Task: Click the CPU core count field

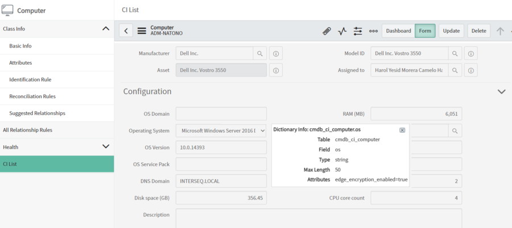Action: 416,198
